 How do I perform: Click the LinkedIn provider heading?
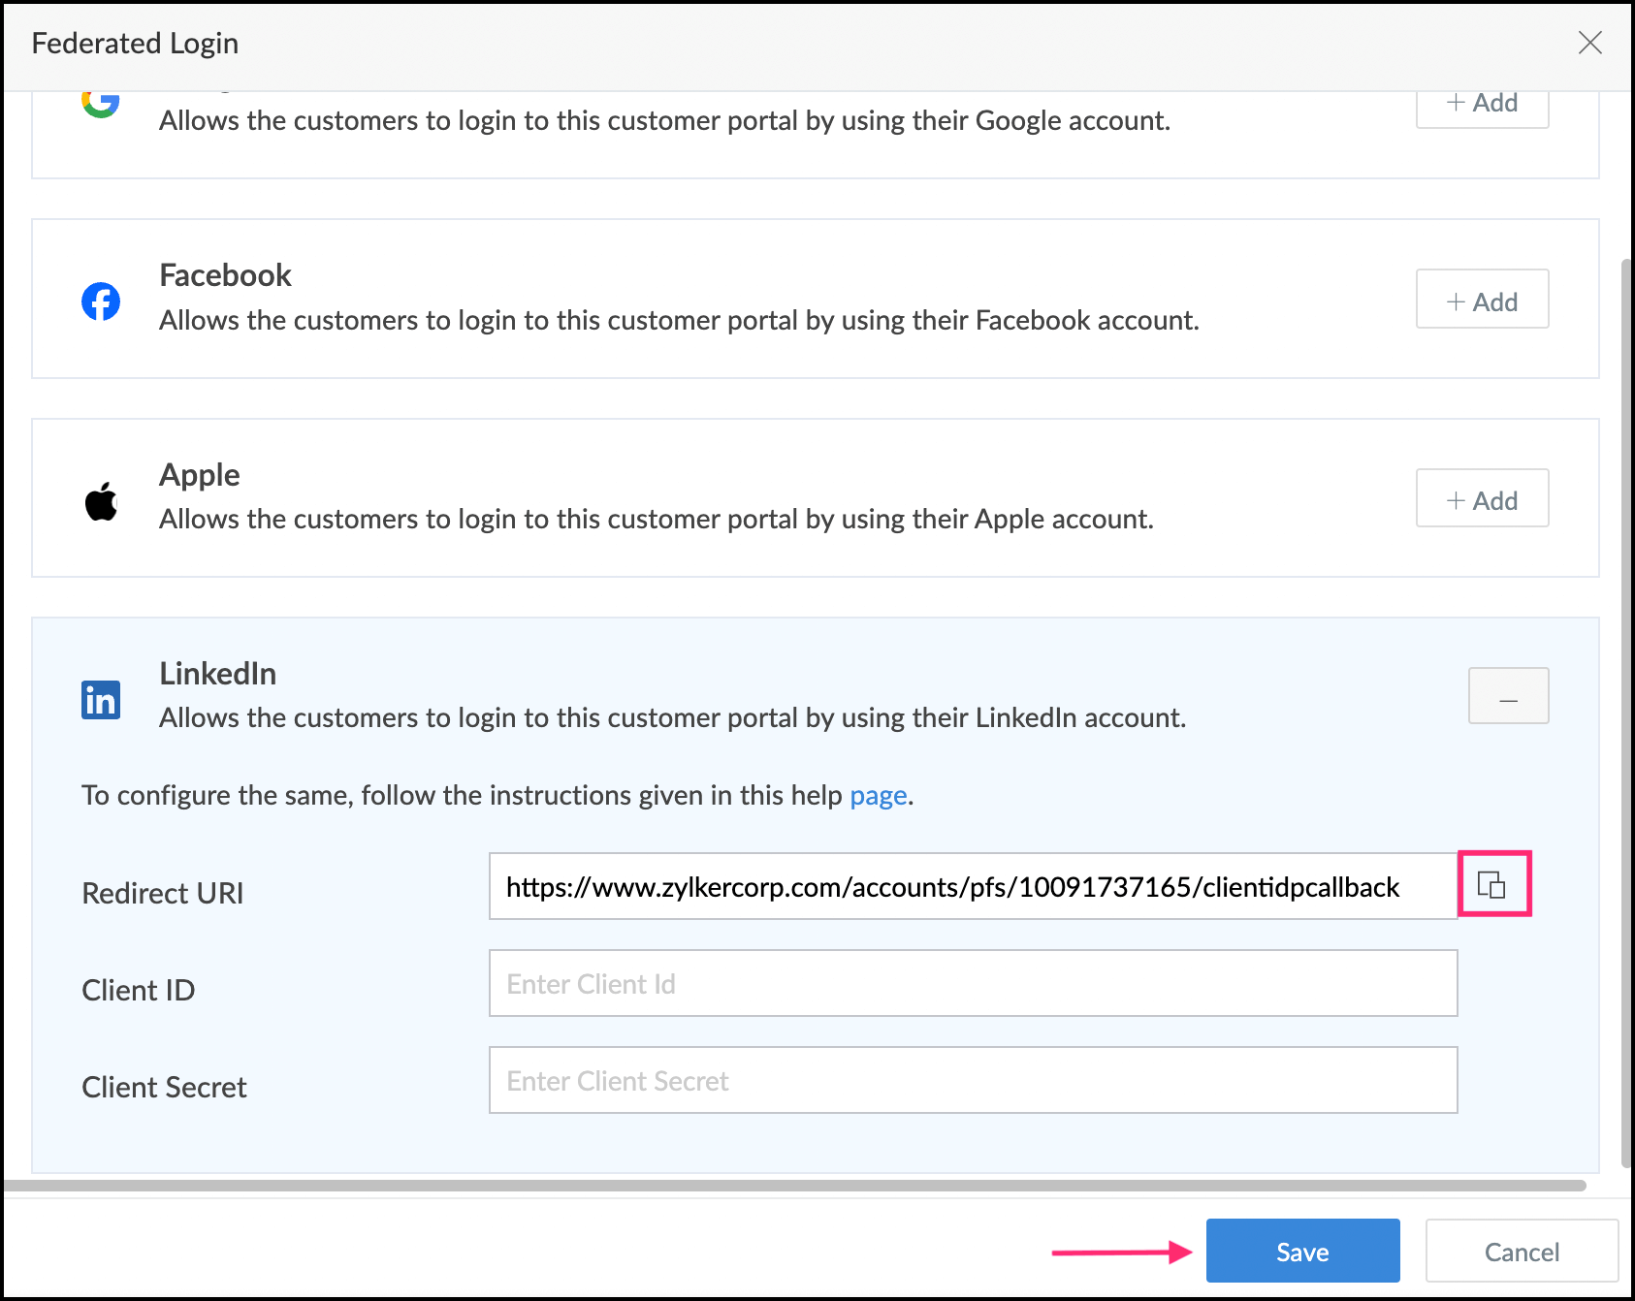tap(218, 674)
